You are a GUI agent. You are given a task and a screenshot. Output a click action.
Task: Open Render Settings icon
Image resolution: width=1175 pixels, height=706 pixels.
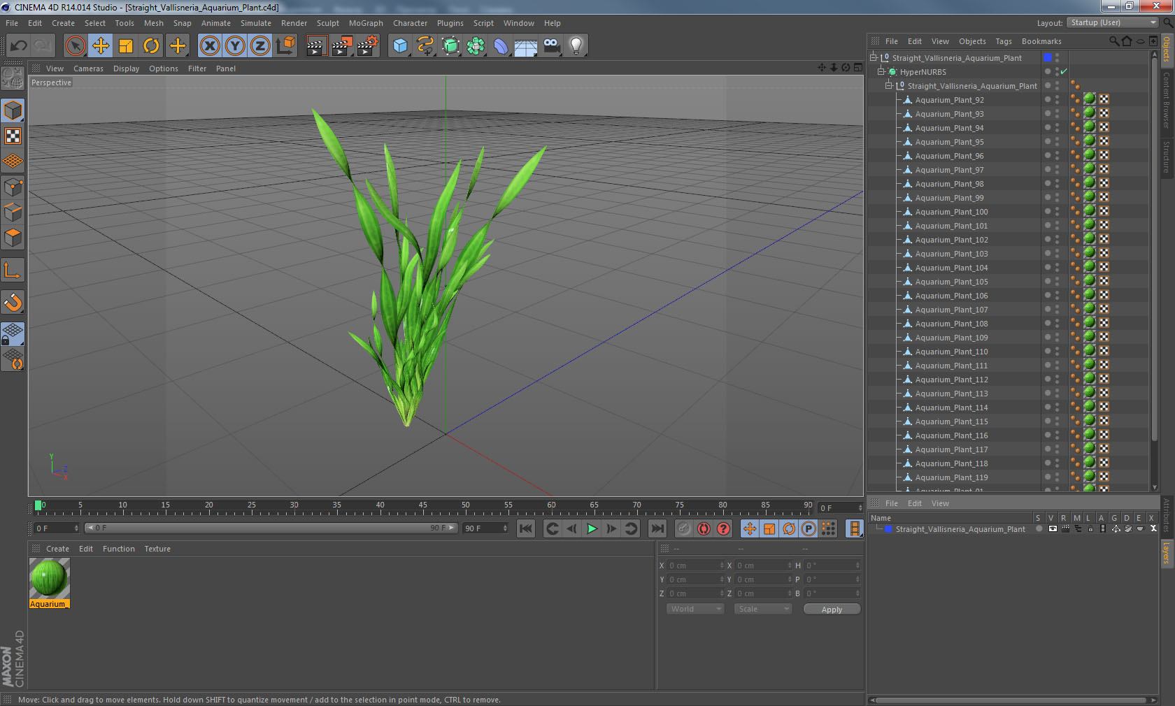click(368, 46)
